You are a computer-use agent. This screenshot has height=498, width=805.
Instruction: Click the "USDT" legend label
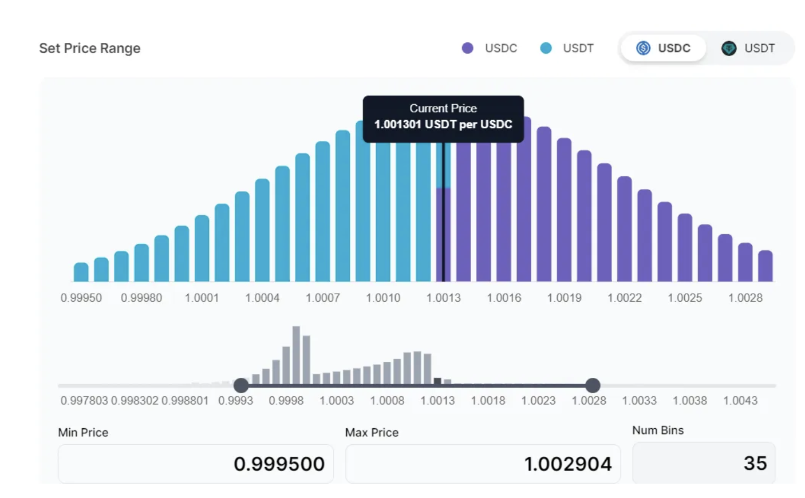(578, 48)
